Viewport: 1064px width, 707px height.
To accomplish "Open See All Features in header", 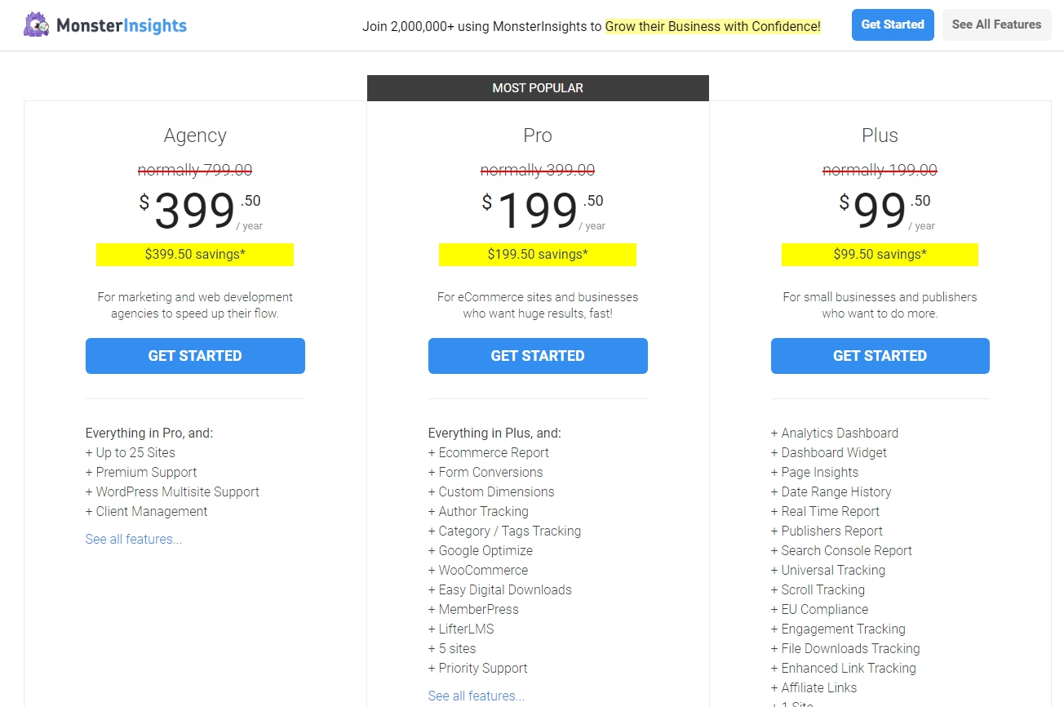I will (x=996, y=25).
